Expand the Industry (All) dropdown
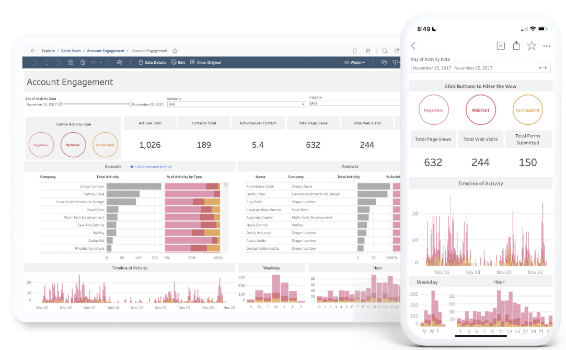566x350 pixels. click(x=354, y=103)
